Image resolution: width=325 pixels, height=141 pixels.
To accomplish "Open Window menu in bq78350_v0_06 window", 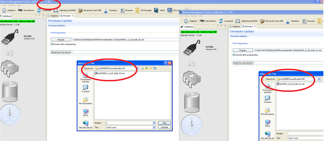I will point(194,16).
